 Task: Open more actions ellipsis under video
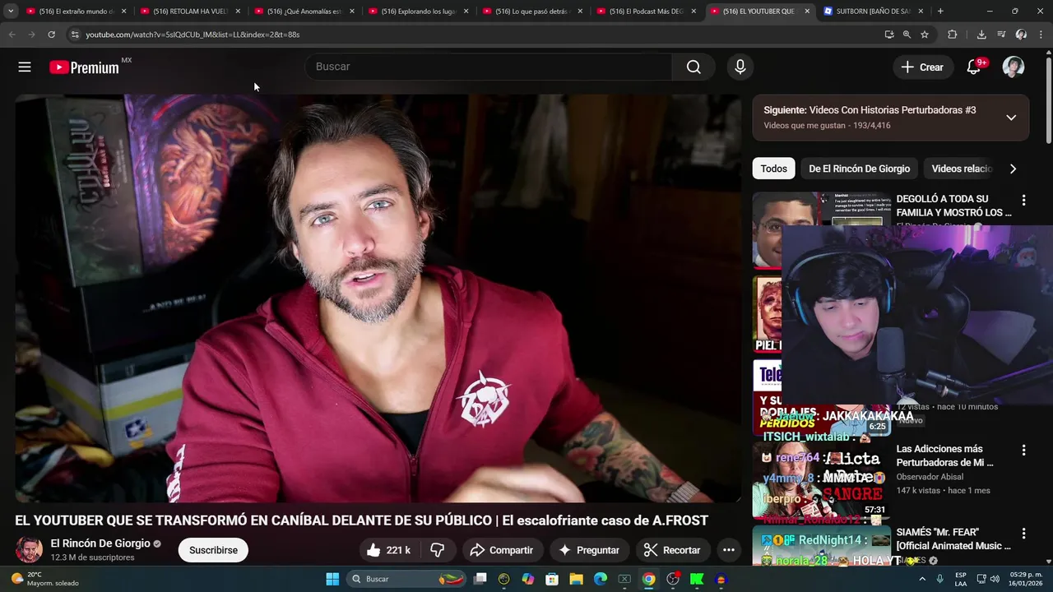tap(728, 550)
